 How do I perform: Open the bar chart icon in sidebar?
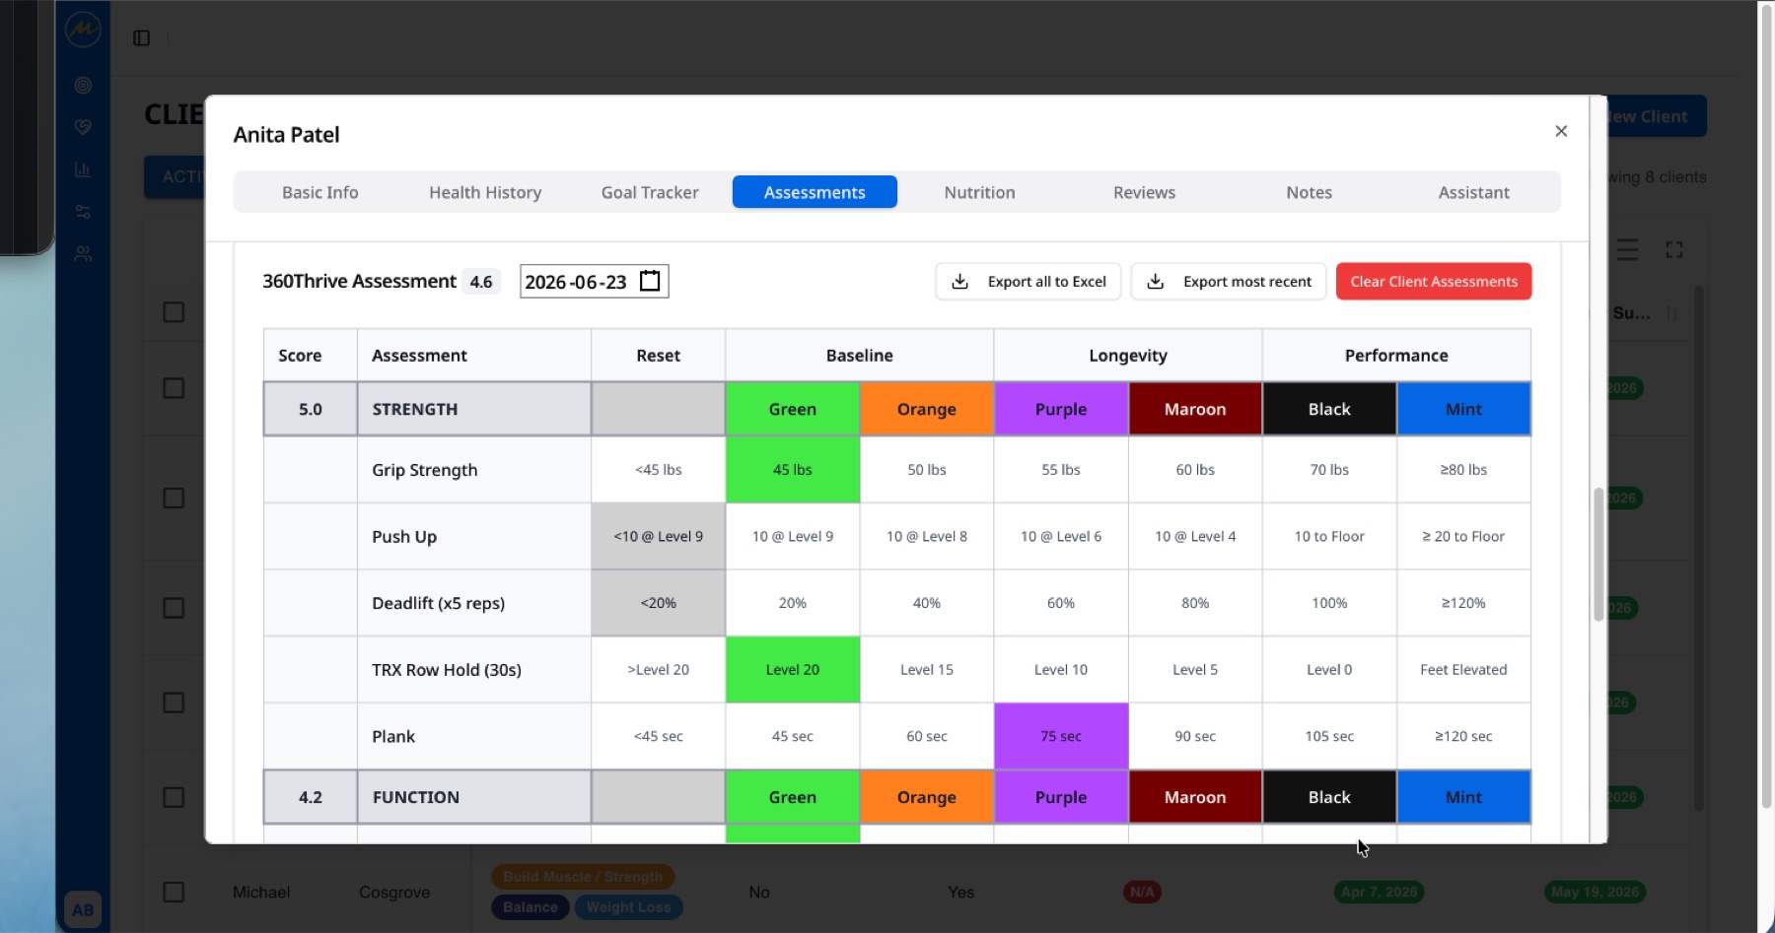(x=83, y=169)
